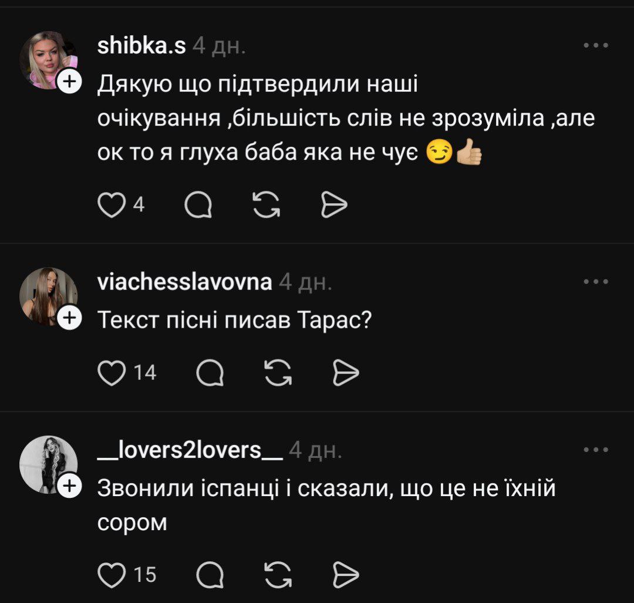Follow shibka.s using the plus badge
This screenshot has width=634, height=603.
coord(69,82)
